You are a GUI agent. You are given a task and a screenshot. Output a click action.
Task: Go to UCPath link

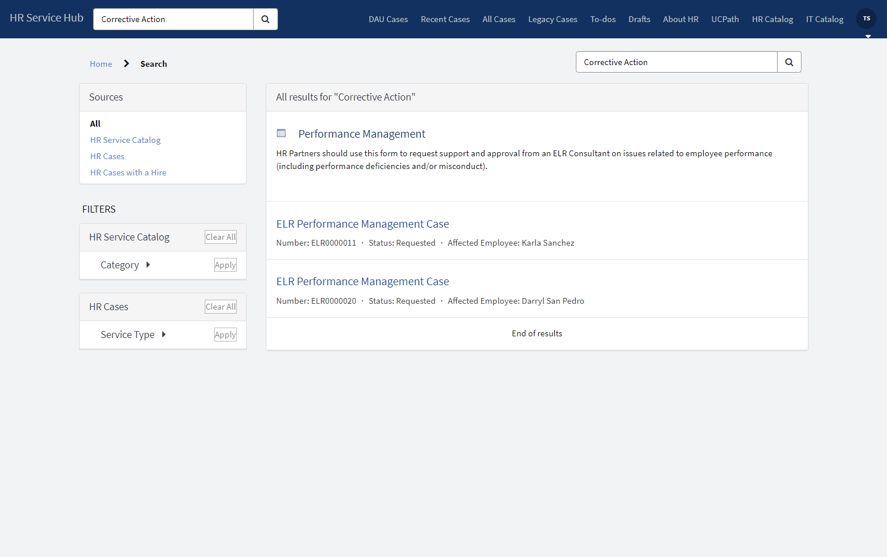coord(725,19)
